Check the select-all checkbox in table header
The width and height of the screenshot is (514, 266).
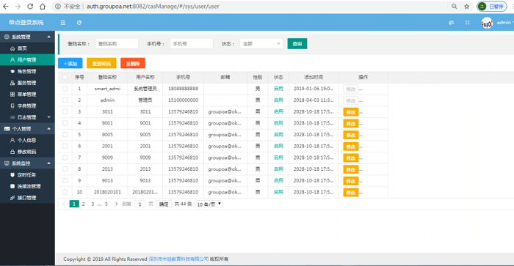(x=65, y=77)
